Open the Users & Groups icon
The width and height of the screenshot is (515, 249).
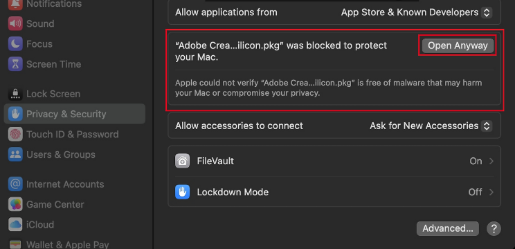[15, 155]
